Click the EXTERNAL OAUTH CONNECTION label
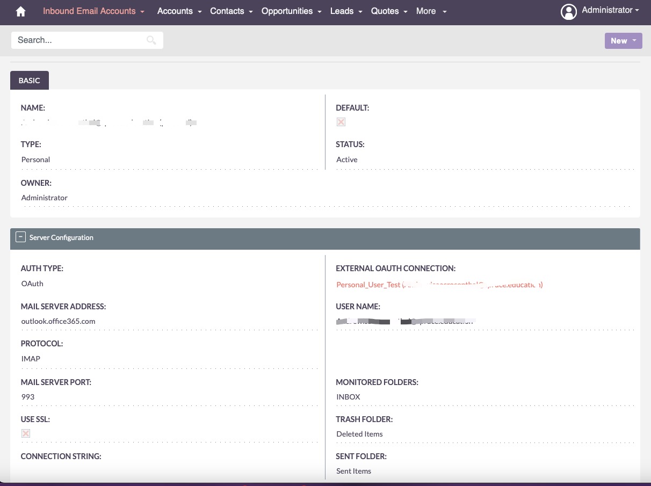651x486 pixels. pyautogui.click(x=395, y=269)
